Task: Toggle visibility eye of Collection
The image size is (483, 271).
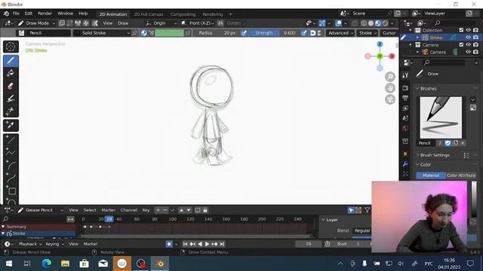Action: [x=468, y=30]
